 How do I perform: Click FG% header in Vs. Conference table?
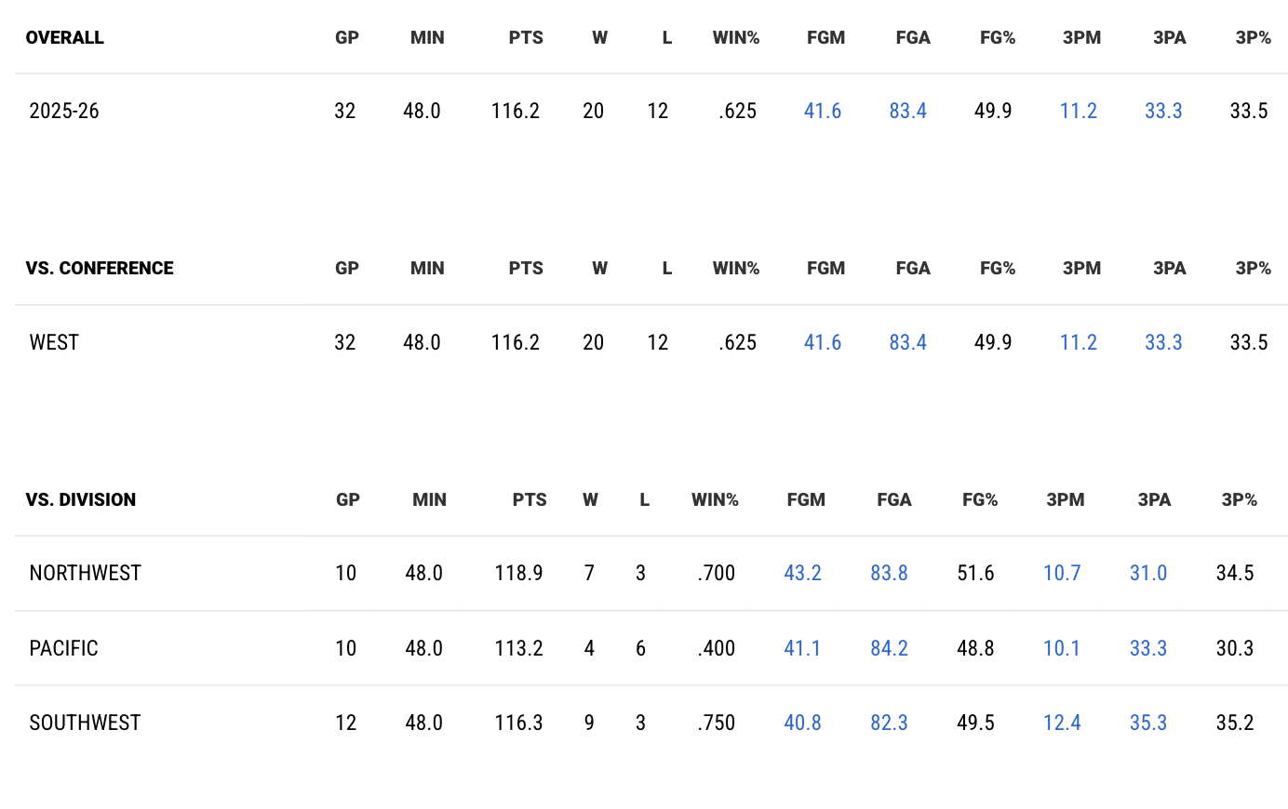[x=998, y=269]
